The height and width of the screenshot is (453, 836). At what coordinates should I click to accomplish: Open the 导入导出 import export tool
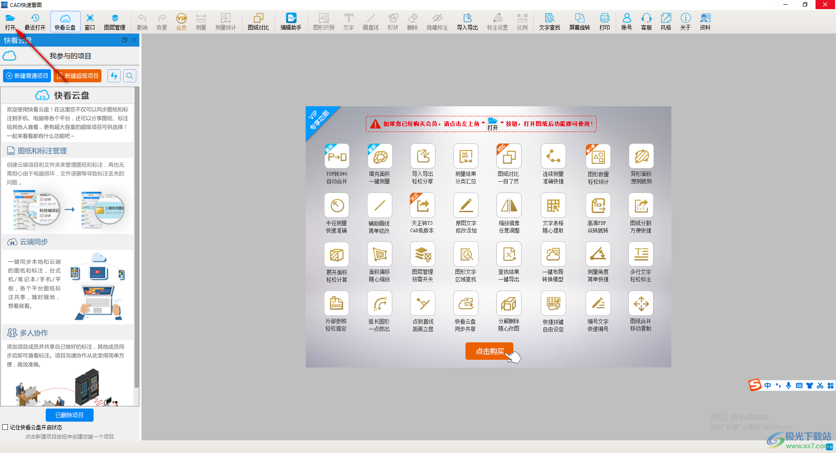click(467, 21)
